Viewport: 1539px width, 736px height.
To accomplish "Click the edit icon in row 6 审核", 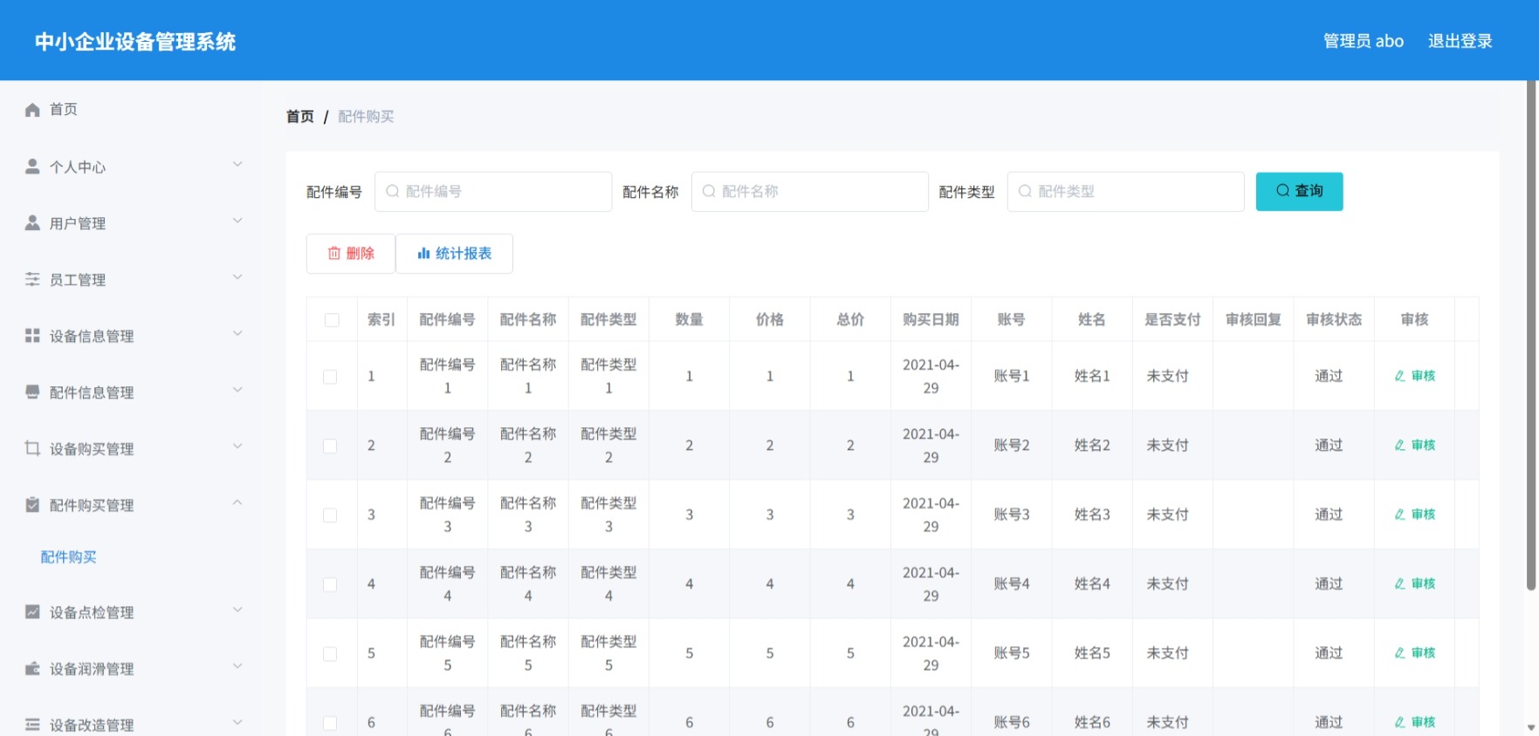I will pos(1399,722).
